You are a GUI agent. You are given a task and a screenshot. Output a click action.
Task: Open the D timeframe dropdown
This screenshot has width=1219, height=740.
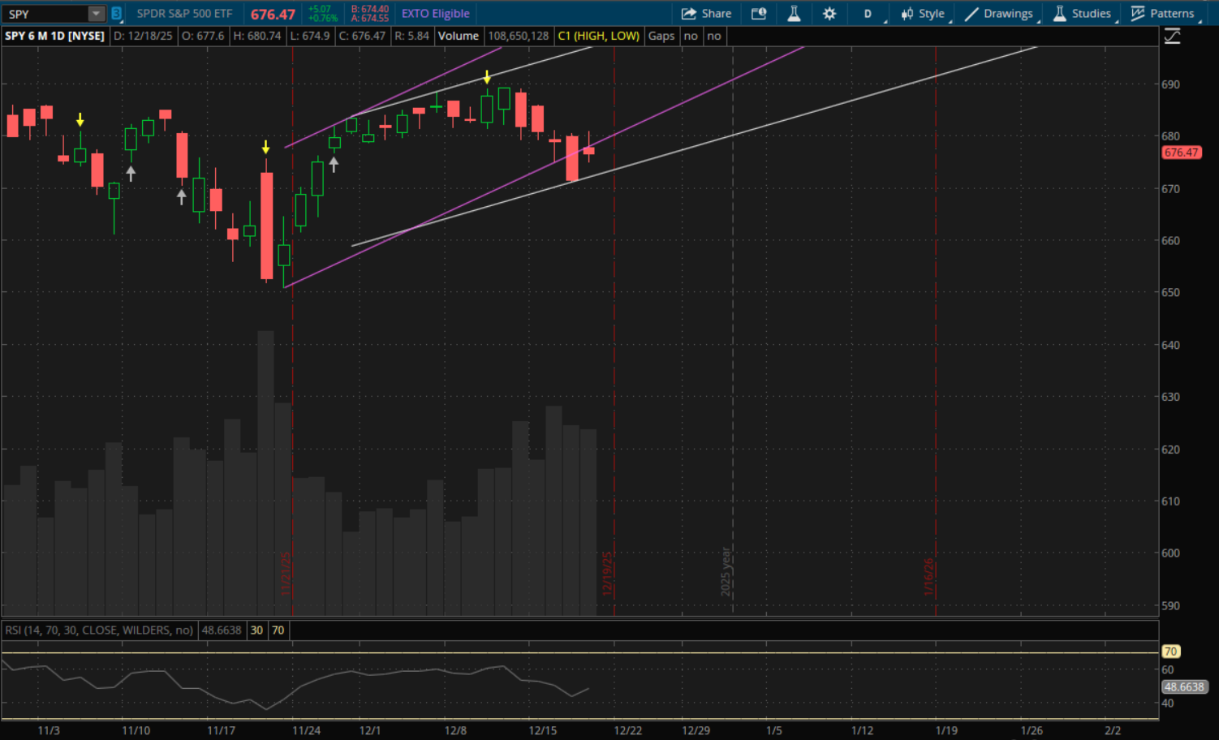click(868, 14)
